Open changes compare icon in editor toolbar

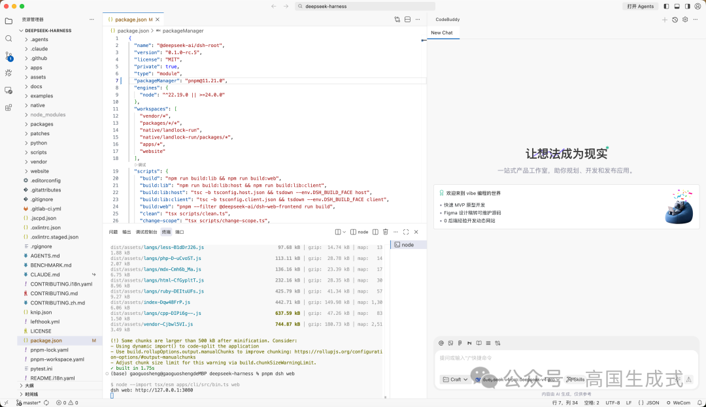(397, 20)
